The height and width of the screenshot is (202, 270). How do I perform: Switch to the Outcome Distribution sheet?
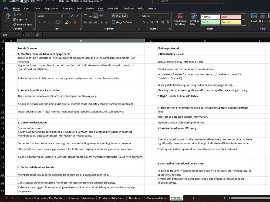pyautogui.click(x=80, y=198)
